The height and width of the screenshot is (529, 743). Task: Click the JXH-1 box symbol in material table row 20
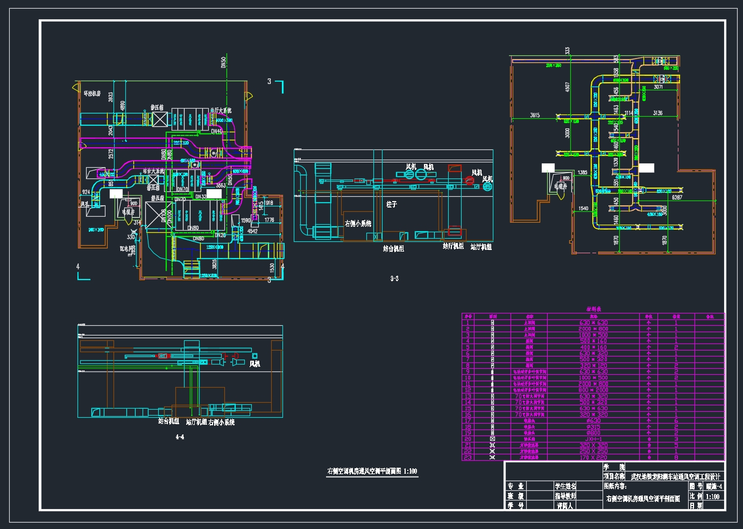pos(492,439)
